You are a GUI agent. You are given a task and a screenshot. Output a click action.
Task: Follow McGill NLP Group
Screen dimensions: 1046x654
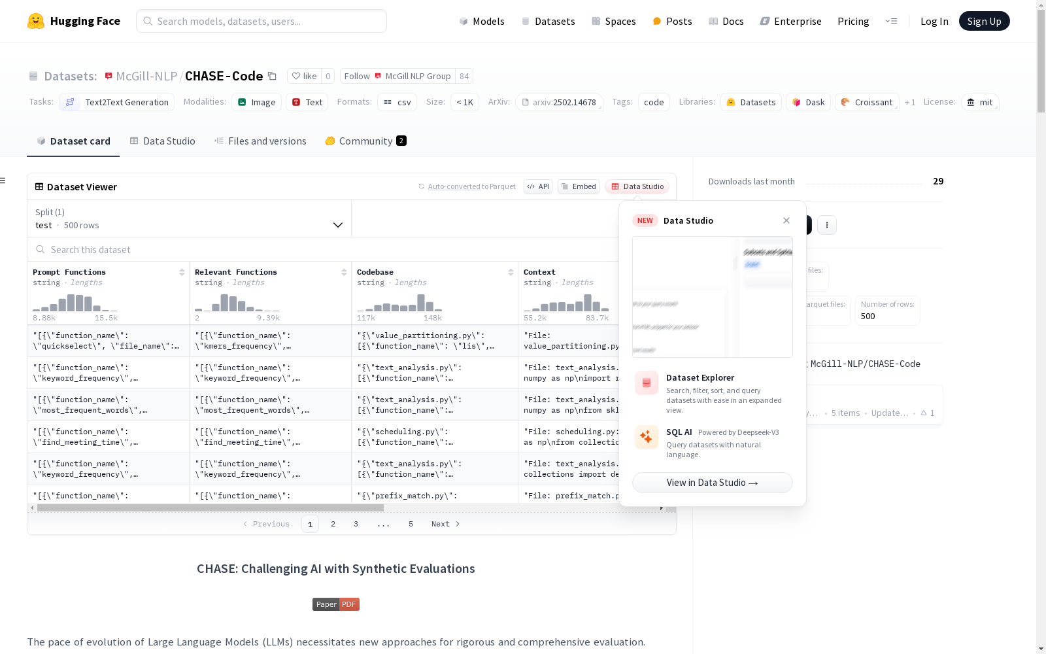coord(397,76)
